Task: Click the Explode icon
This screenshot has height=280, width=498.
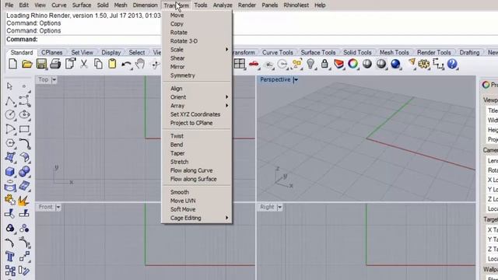Action: click(24, 201)
